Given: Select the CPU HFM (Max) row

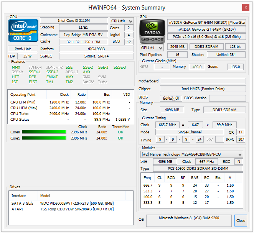Looking at the screenshot, I should 71,108.
